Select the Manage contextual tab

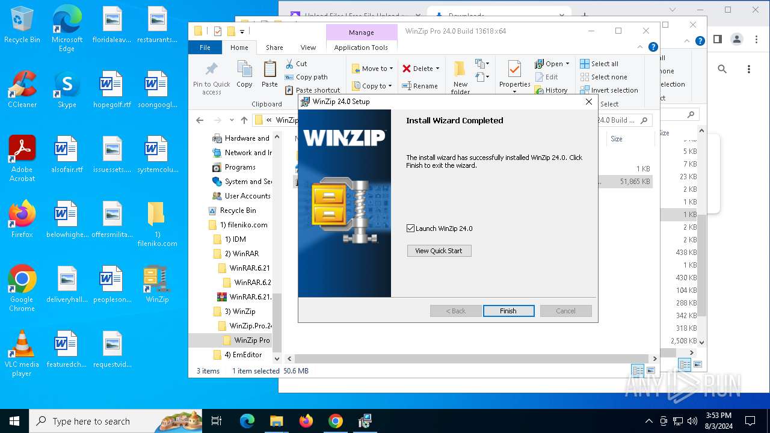361,32
